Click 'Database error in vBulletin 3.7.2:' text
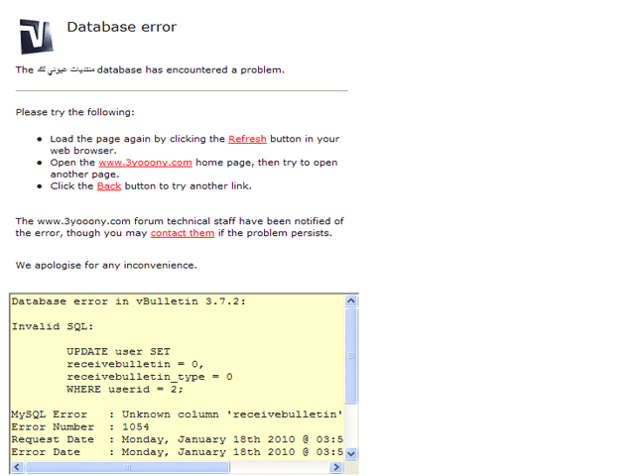 tap(128, 300)
